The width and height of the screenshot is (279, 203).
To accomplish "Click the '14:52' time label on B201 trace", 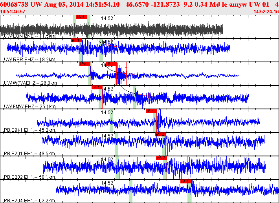I will coord(107,136).
